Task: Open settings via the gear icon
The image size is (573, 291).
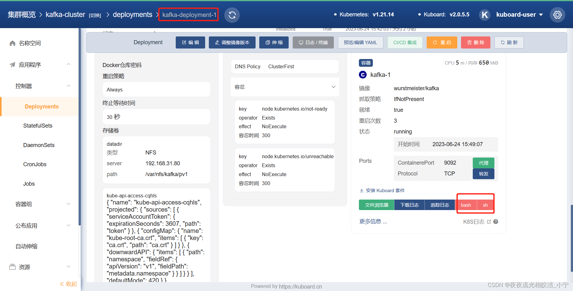Action: coord(557,15)
